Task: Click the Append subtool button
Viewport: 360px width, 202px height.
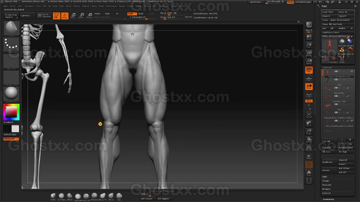Action: [x=346, y=160]
